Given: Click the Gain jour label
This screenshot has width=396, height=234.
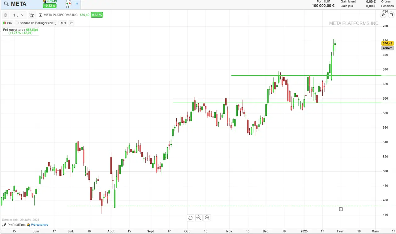Looking at the screenshot, I should (x=347, y=6).
